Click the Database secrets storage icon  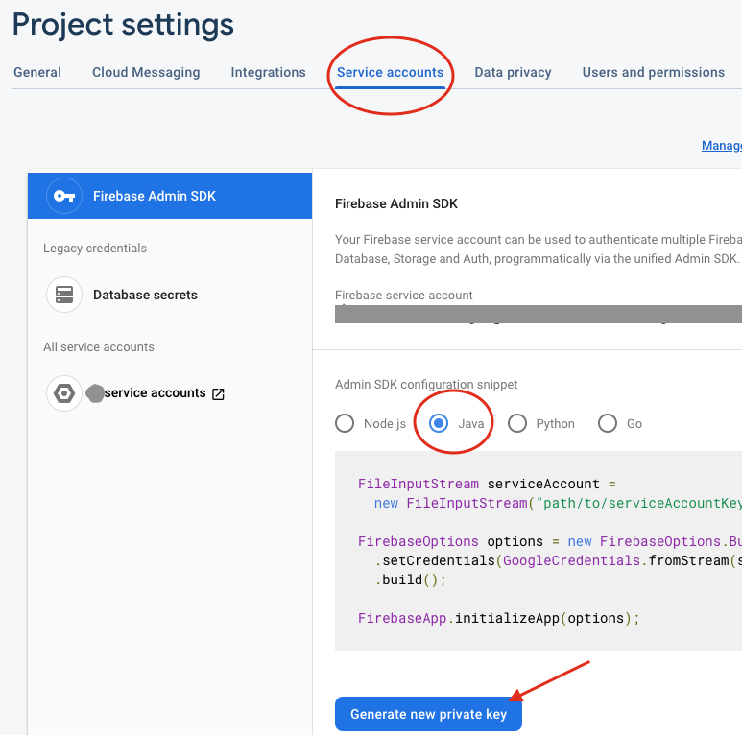coord(64,295)
